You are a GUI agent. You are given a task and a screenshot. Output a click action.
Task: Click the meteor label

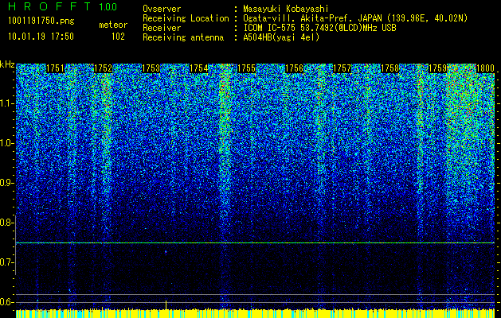113,25
